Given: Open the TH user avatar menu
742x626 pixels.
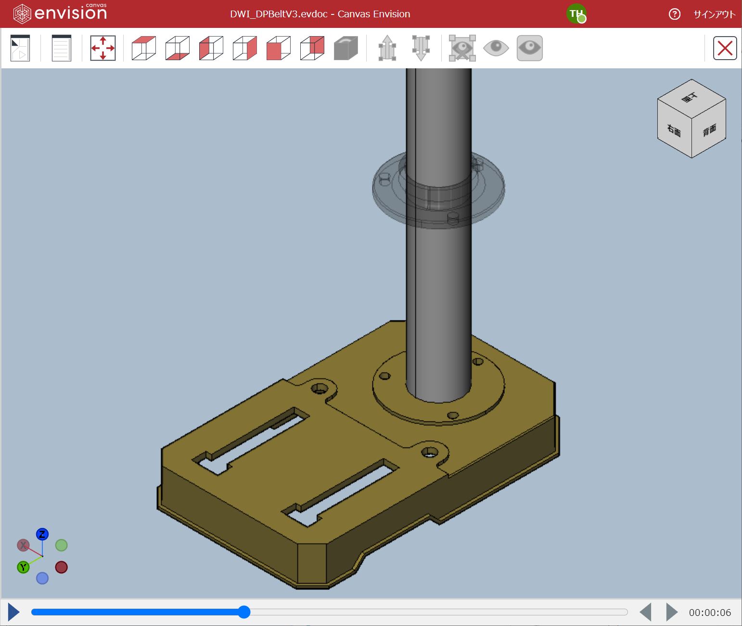Looking at the screenshot, I should pos(576,14).
